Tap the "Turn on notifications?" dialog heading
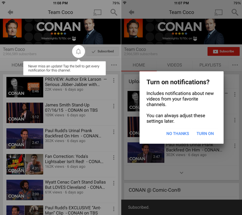Screen dimensions: 242x215 pyautogui.click(x=178, y=82)
